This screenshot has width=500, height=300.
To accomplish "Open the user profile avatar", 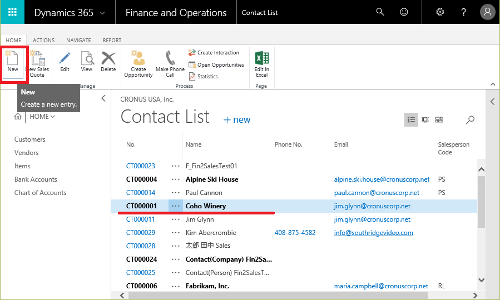I will 487,12.
